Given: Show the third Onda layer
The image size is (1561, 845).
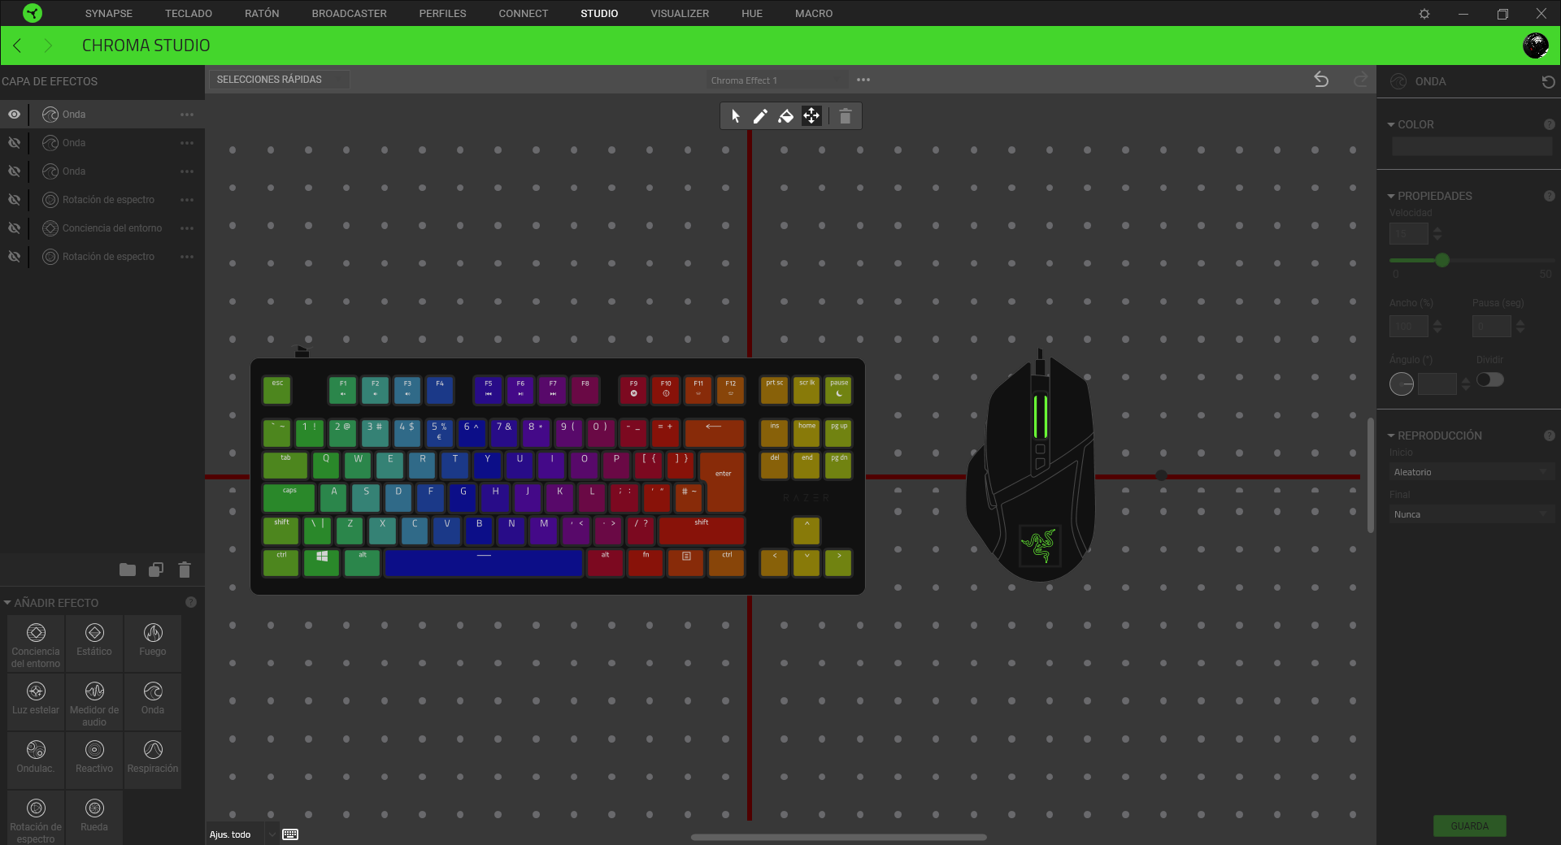Looking at the screenshot, I should pos(14,171).
